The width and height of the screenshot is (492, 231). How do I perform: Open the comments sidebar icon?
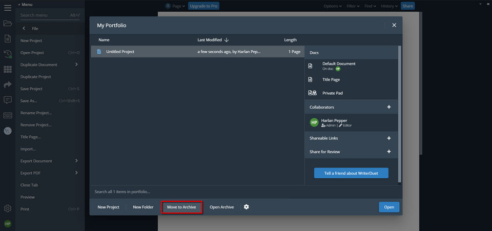pos(8,100)
